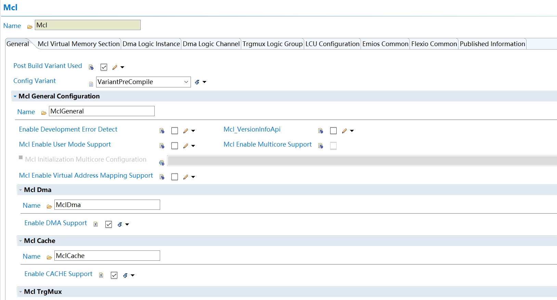Click the Mcl Enable Multicore Support label link
557x300 pixels.
pos(268,145)
